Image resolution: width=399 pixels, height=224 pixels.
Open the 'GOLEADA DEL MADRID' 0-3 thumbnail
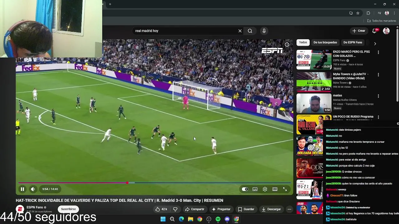(x=310, y=146)
